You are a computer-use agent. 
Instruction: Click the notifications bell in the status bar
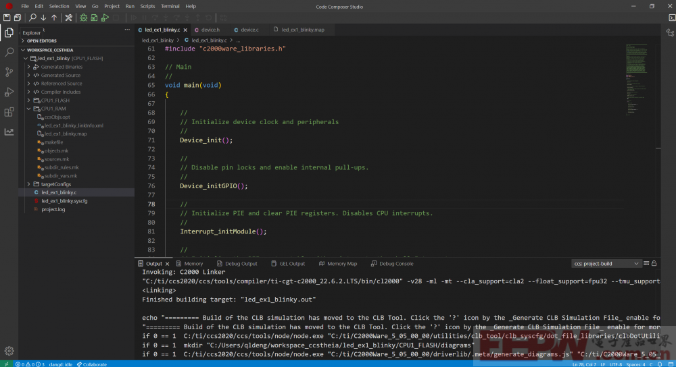coord(660,364)
